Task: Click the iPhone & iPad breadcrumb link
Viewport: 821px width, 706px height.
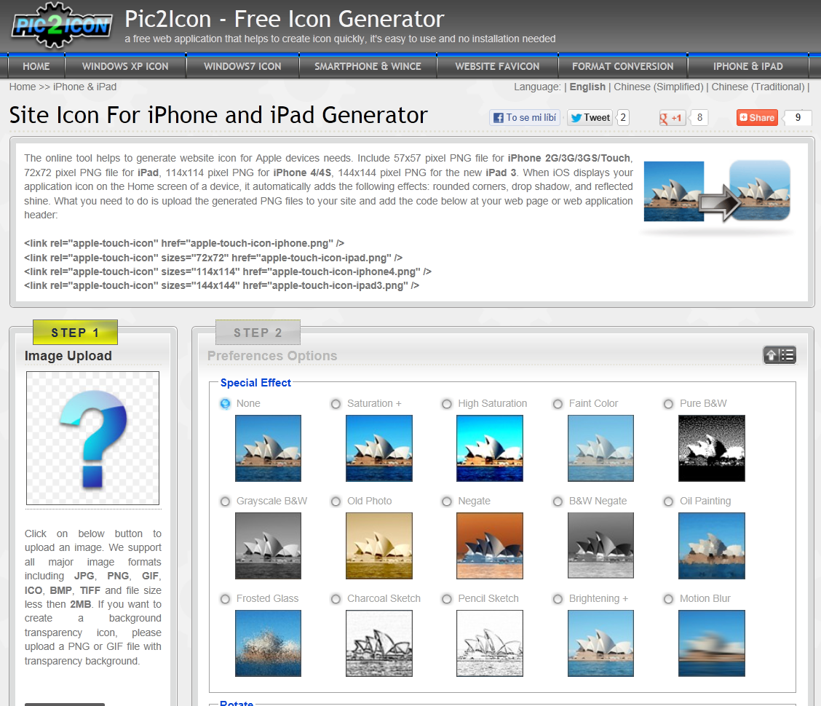Action: click(85, 87)
